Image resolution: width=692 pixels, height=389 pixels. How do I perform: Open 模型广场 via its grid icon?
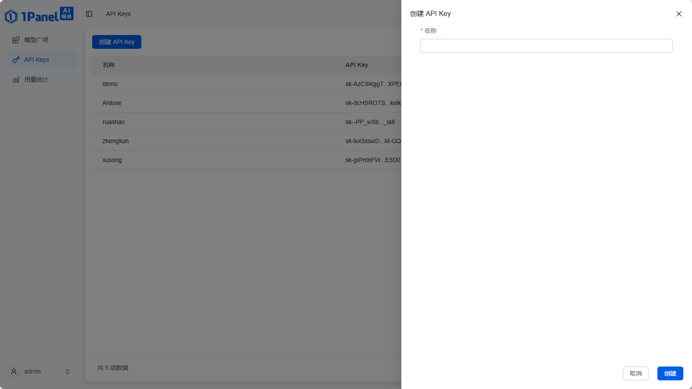16,40
